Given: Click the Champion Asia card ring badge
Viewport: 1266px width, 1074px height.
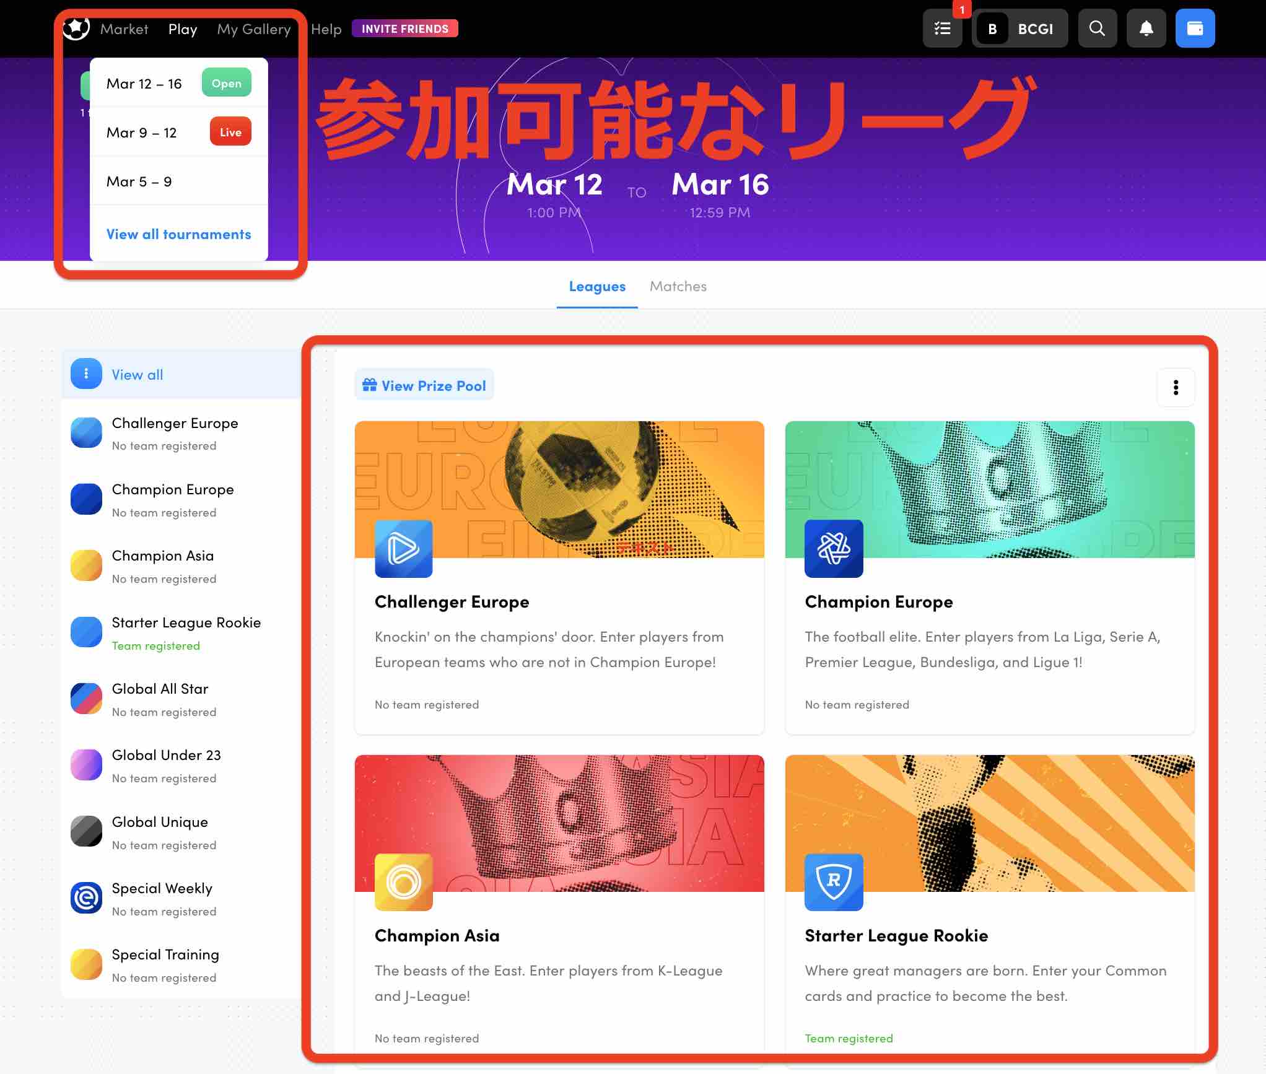Looking at the screenshot, I should [x=404, y=883].
